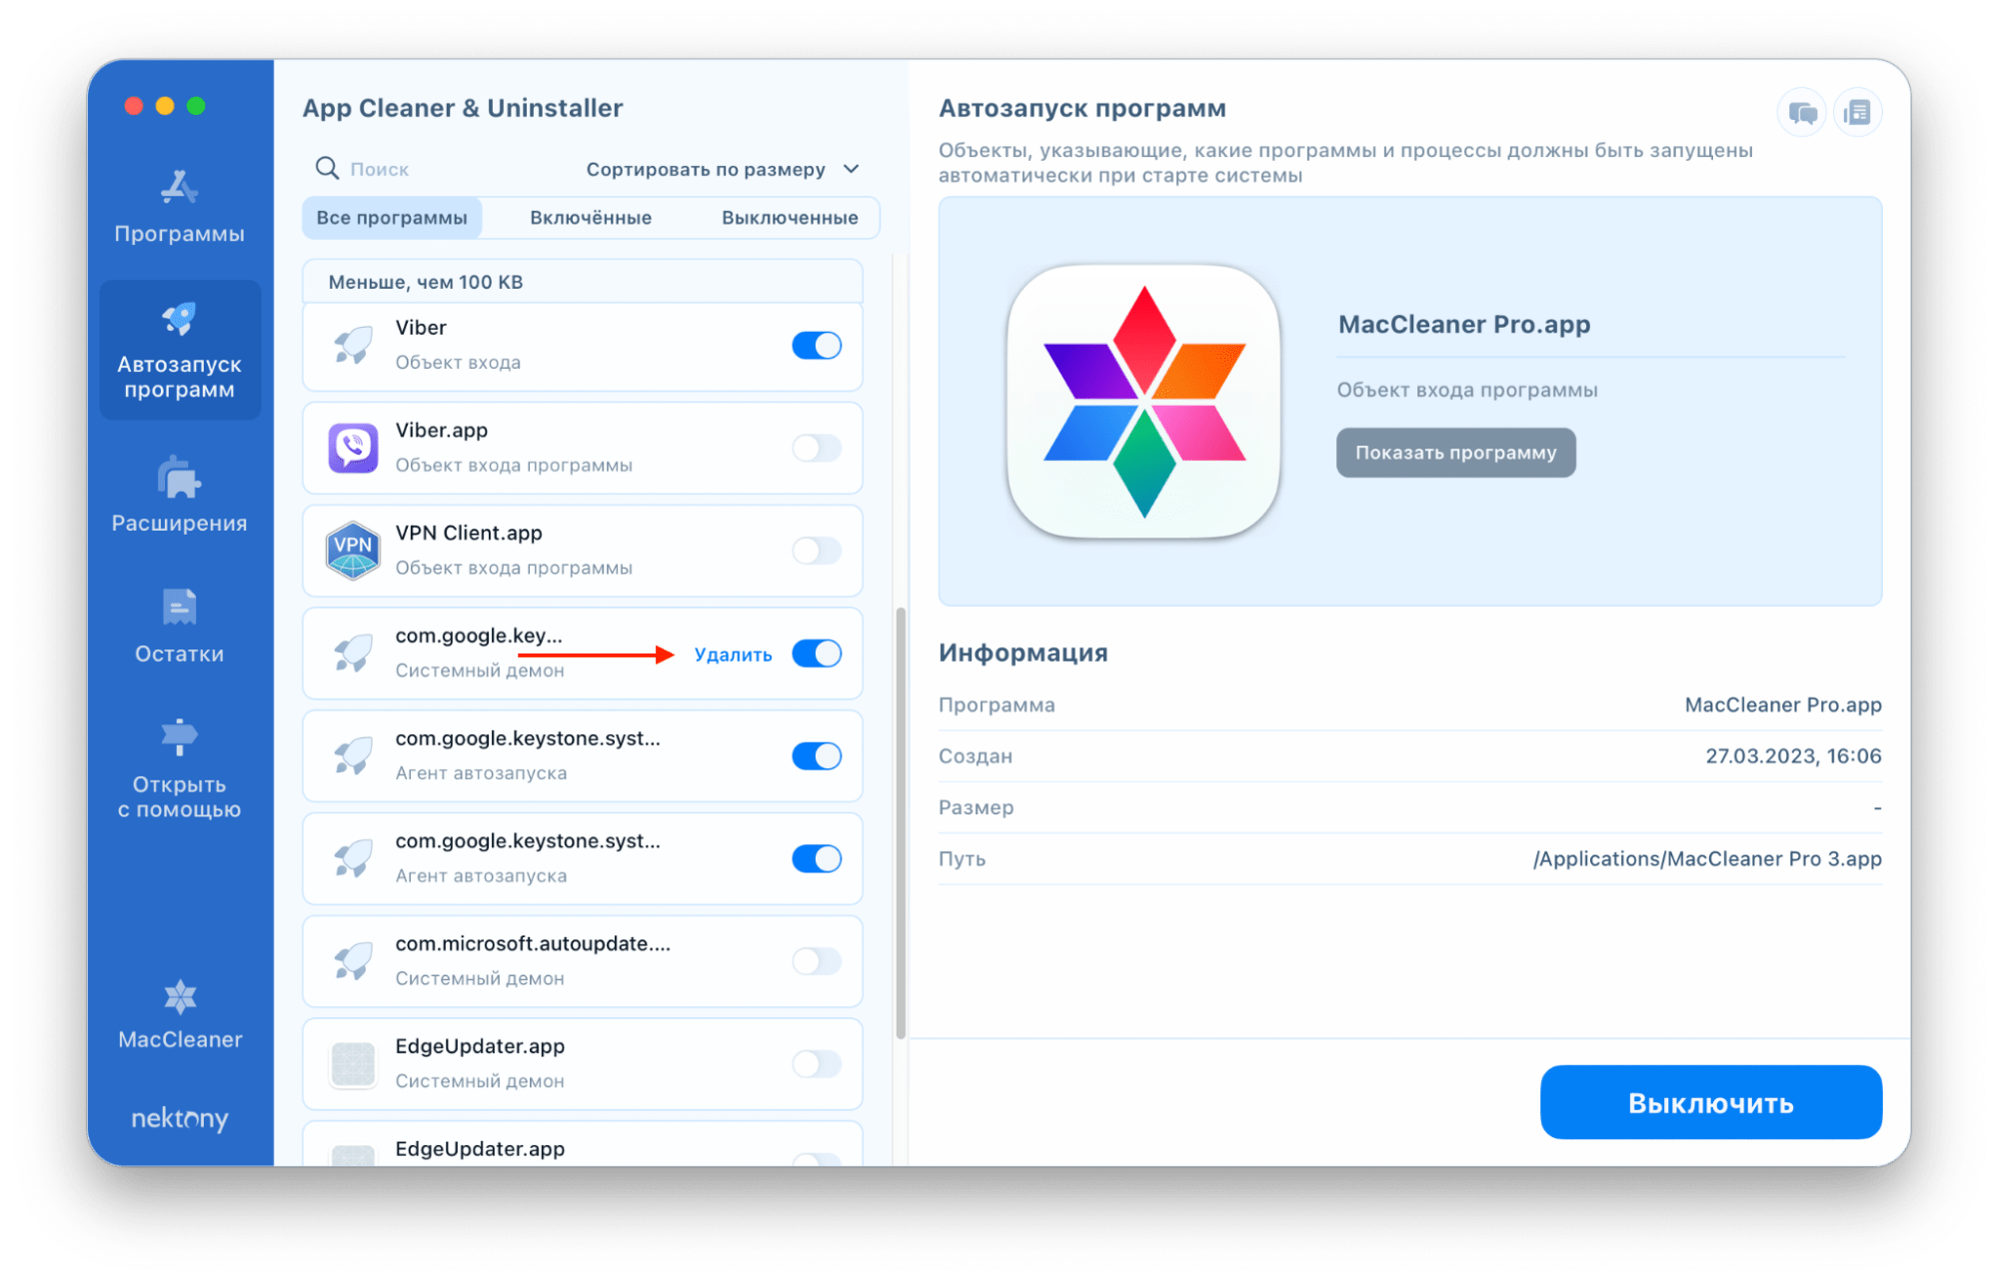Select the Viber.app list row

pyautogui.click(x=583, y=448)
